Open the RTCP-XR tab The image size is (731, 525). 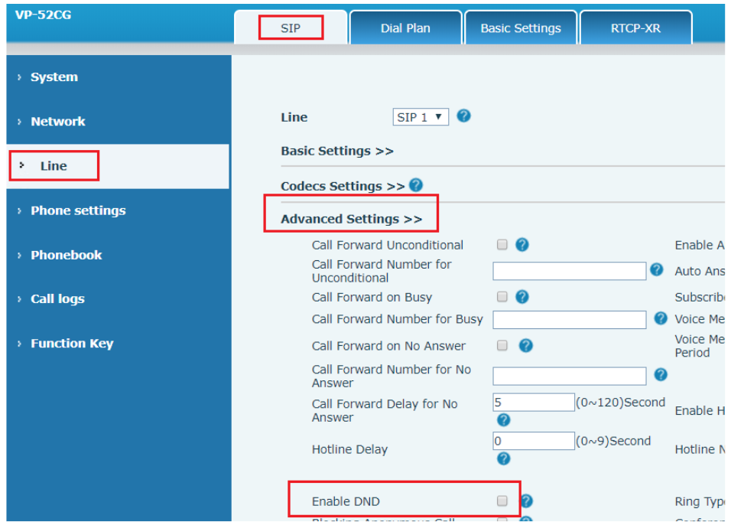[635, 28]
